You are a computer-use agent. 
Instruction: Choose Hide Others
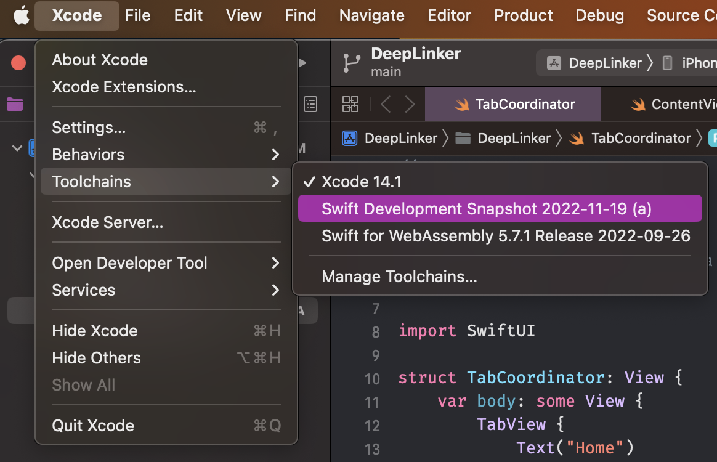pyautogui.click(x=166, y=358)
